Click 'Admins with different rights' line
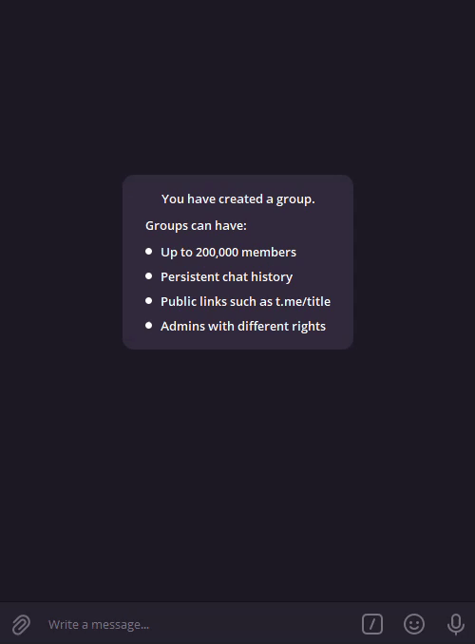475x644 pixels. tap(243, 326)
